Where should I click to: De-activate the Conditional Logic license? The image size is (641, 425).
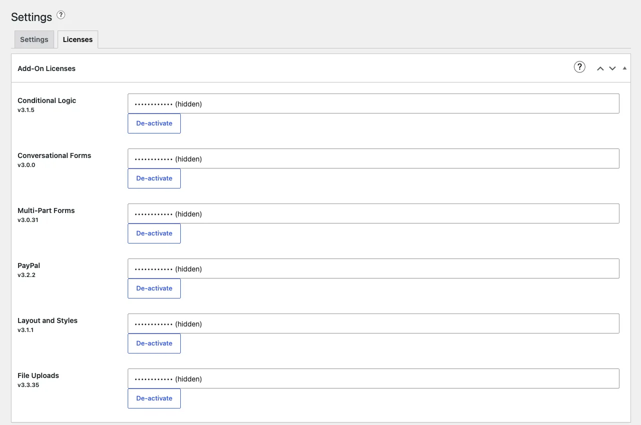click(x=154, y=123)
